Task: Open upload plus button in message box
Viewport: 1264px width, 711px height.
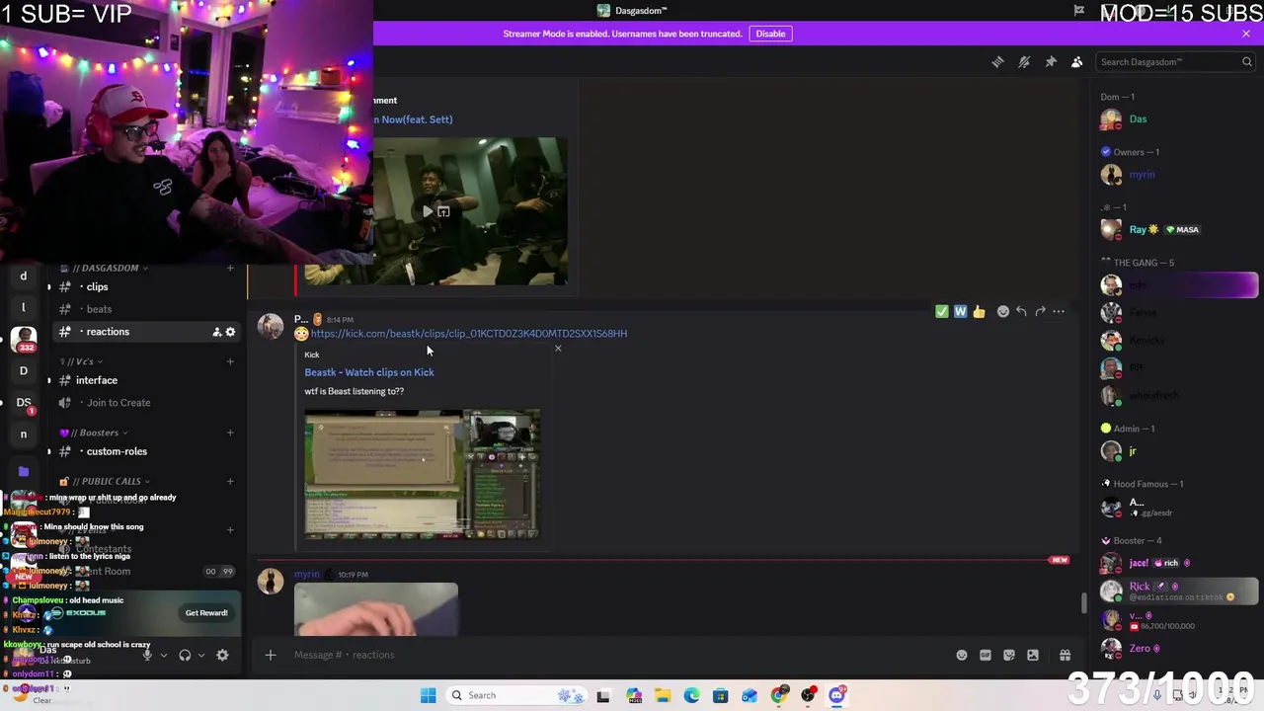Action: click(x=271, y=655)
